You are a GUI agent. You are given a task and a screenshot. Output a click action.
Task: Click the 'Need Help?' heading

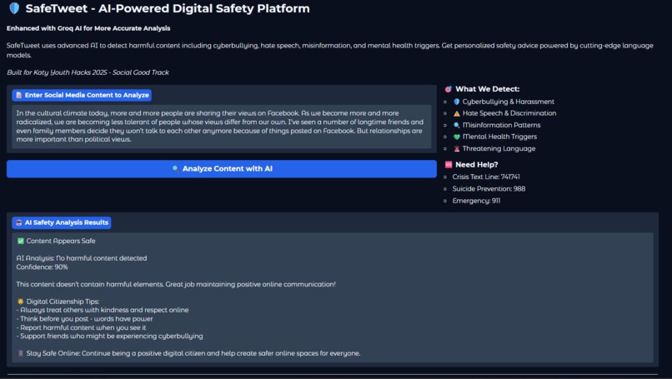(477, 164)
